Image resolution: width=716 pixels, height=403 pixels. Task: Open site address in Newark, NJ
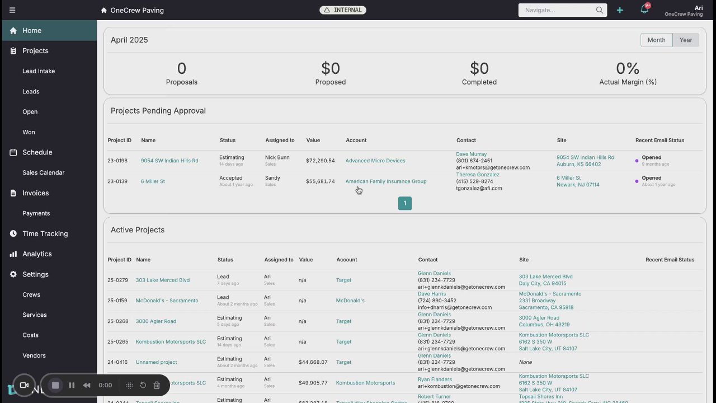click(x=578, y=181)
